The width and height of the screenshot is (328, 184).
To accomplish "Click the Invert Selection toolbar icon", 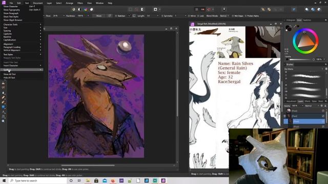I will pos(142,9).
